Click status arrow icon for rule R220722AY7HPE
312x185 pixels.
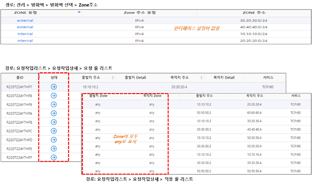[x=54, y=149]
